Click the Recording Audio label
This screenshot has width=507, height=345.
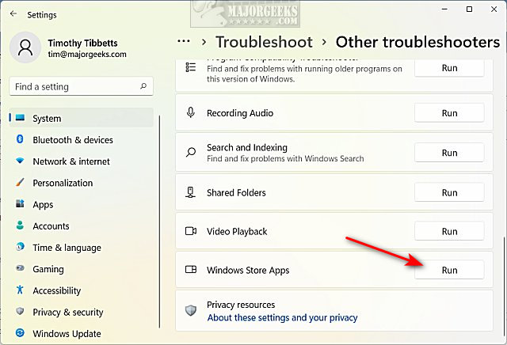(240, 113)
